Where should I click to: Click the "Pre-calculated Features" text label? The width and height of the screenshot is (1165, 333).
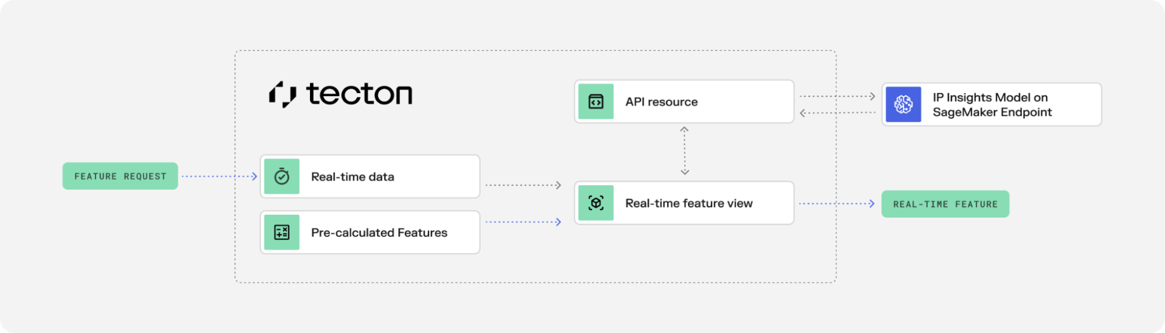coord(379,233)
